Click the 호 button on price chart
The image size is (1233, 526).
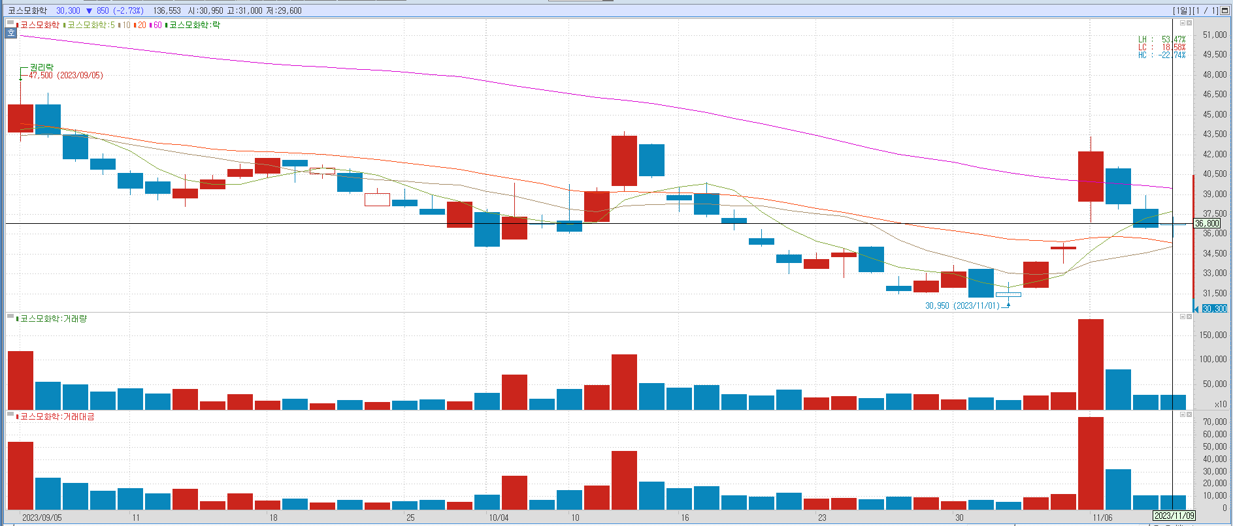click(10, 33)
